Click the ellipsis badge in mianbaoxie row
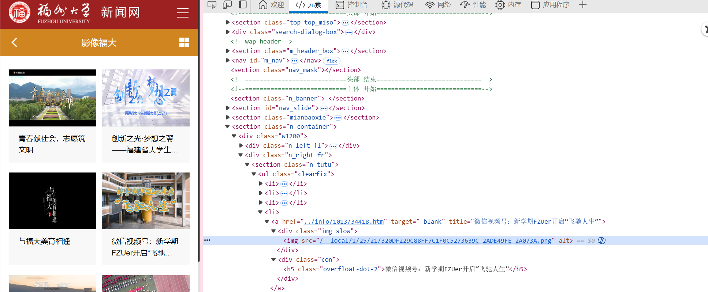Viewport: 708px width, 292px height. (x=338, y=118)
